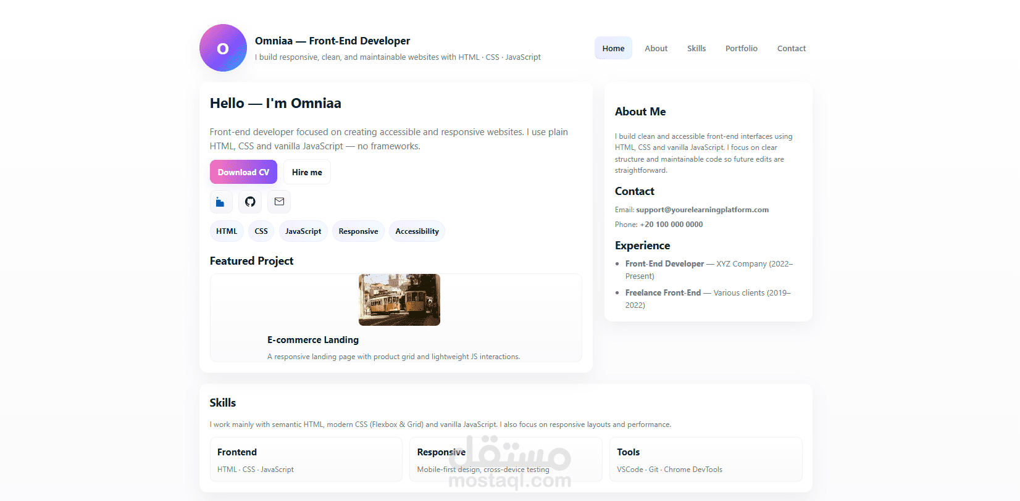Click the Responsive skills card
Image resolution: width=1020 pixels, height=501 pixels.
coord(506,459)
